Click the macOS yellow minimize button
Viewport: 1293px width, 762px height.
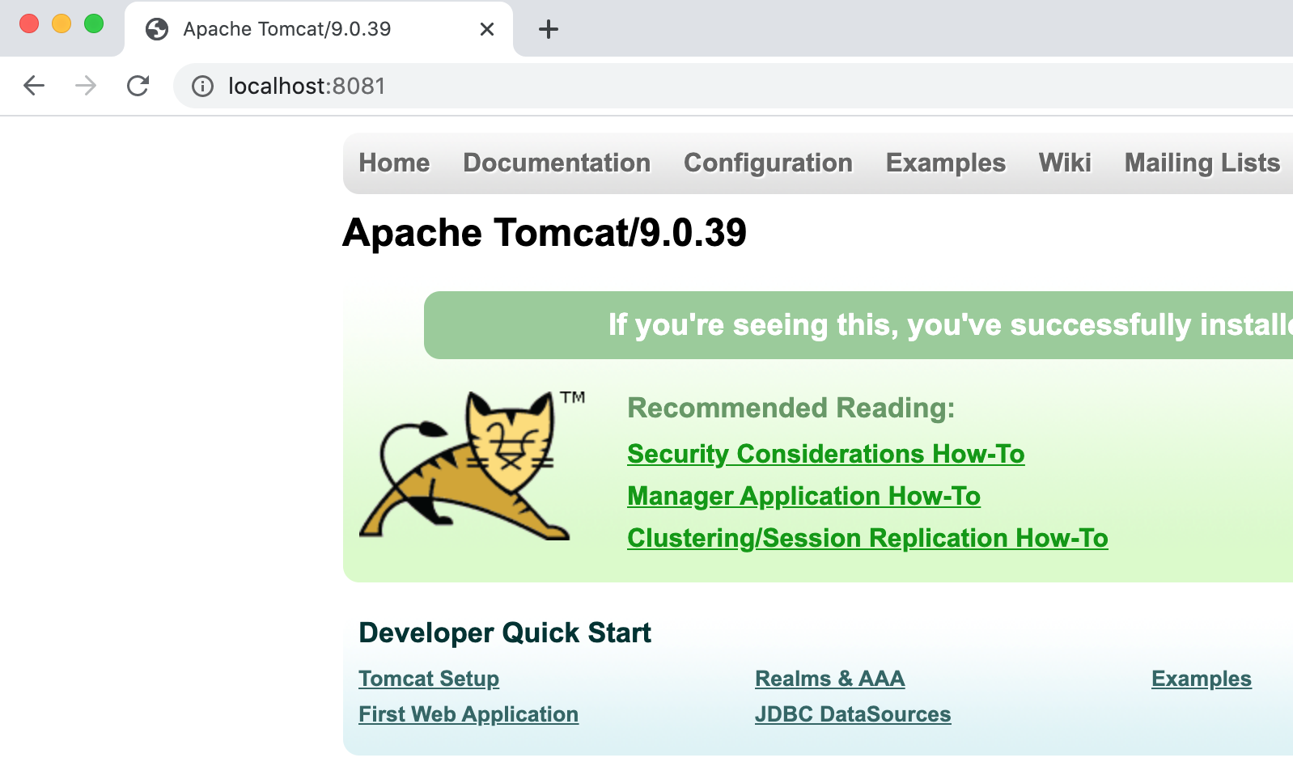coord(61,23)
